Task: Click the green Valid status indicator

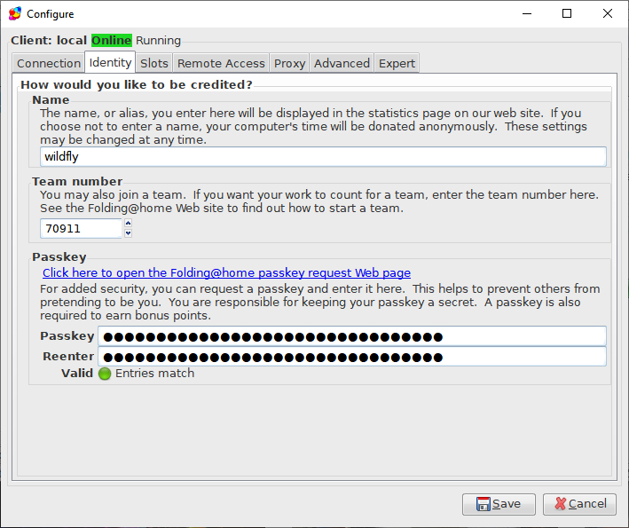Action: [105, 374]
